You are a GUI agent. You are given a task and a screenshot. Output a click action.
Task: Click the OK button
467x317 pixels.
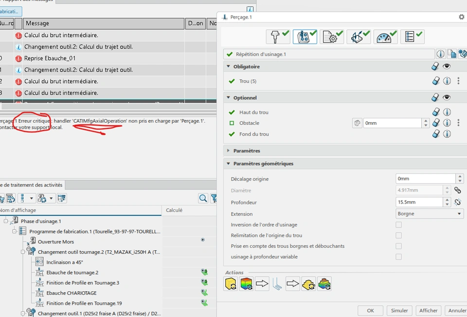pos(370,311)
